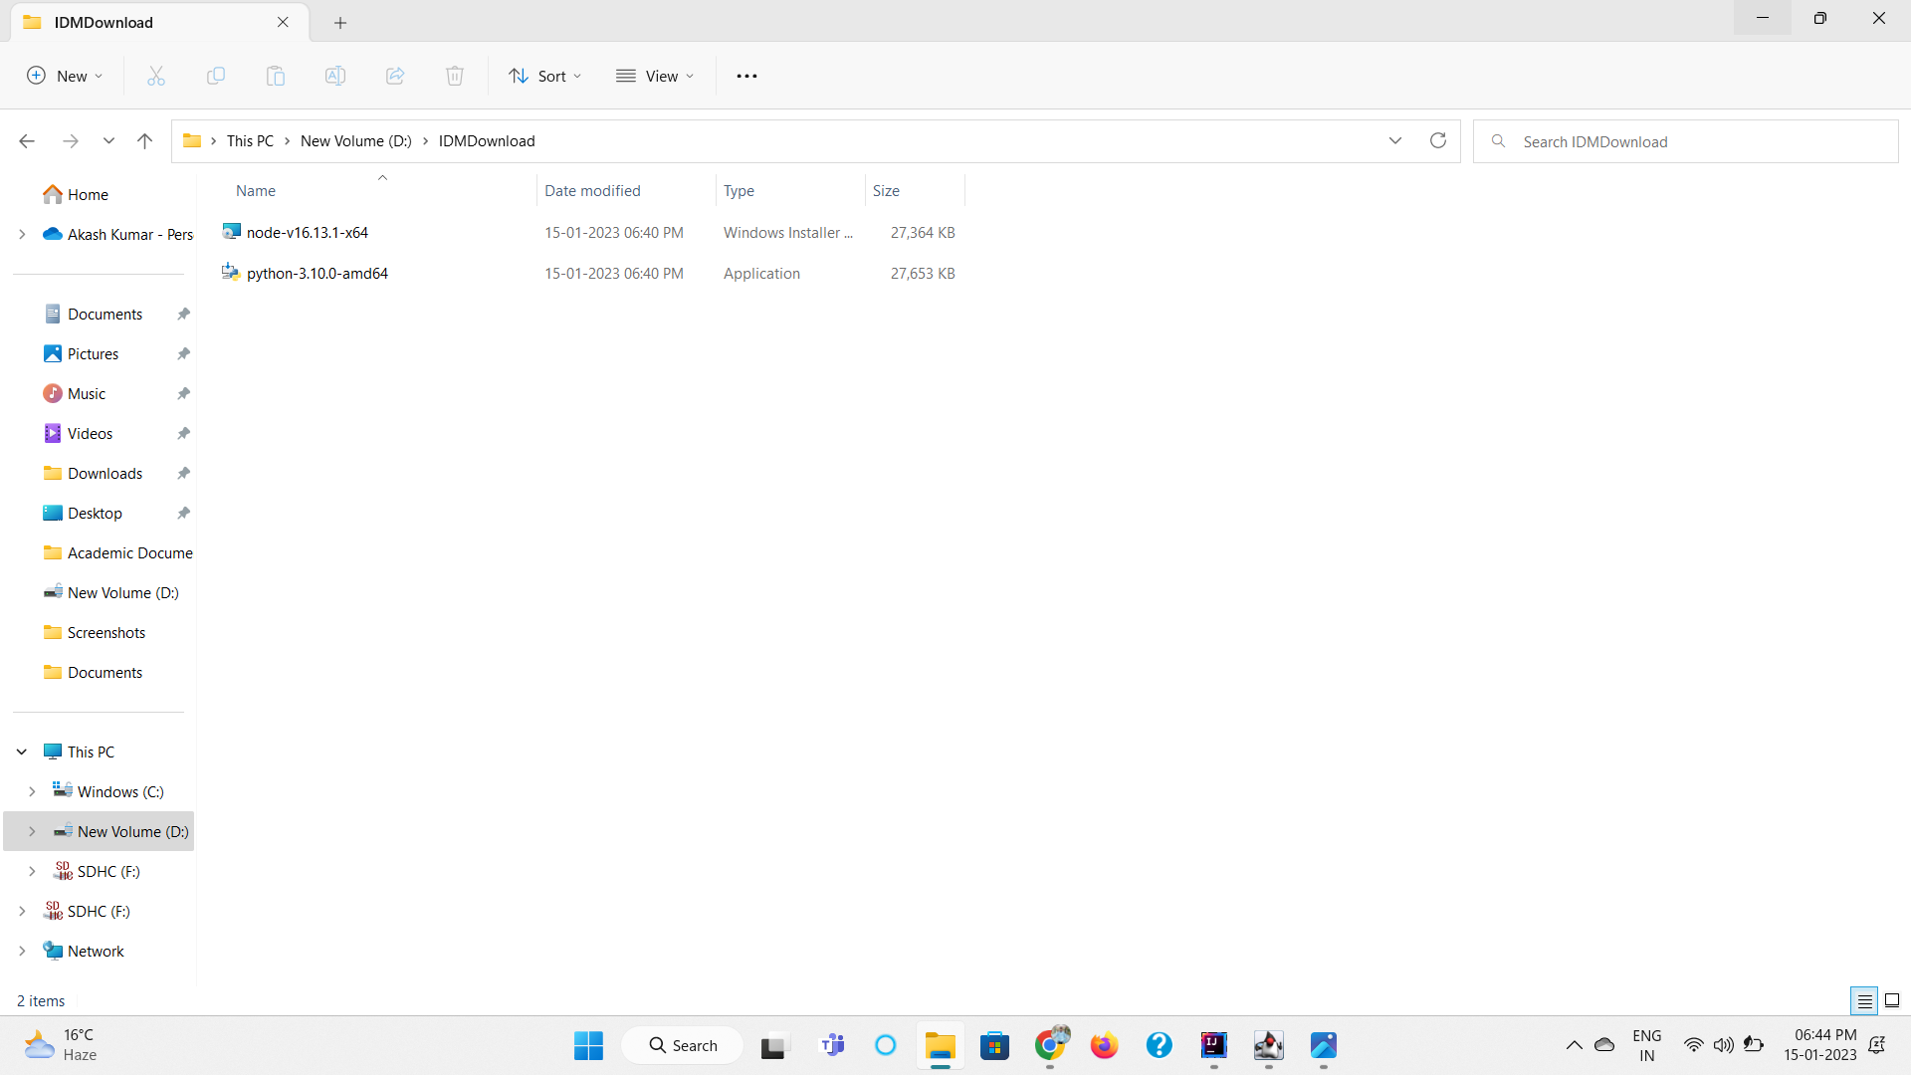This screenshot has height=1075, width=1911.
Task: Click the Copy icon in the toolbar
Action: (215, 75)
